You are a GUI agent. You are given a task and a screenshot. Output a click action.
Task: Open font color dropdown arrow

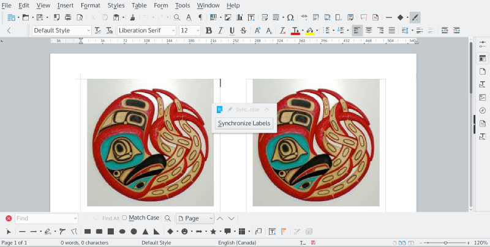(x=303, y=31)
